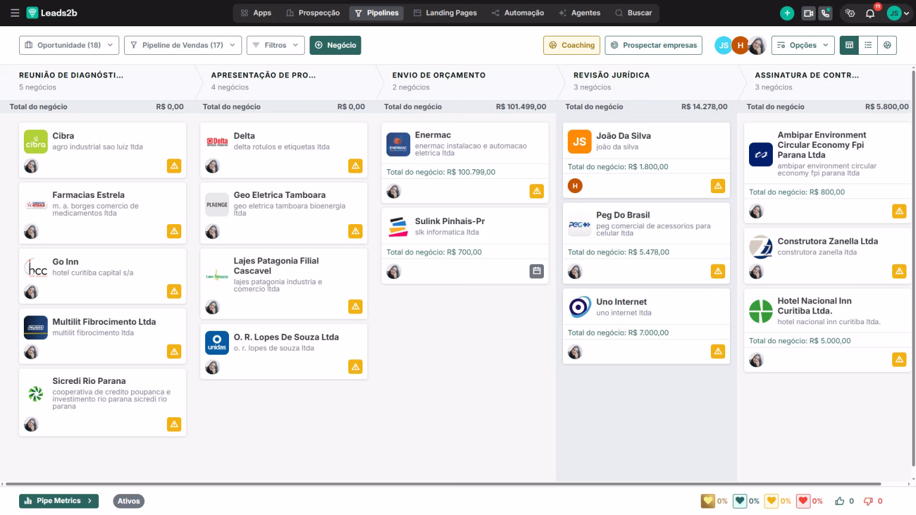Toggle the Ativos filter pill
Viewport: 916px width, 515px height.
[x=128, y=501]
